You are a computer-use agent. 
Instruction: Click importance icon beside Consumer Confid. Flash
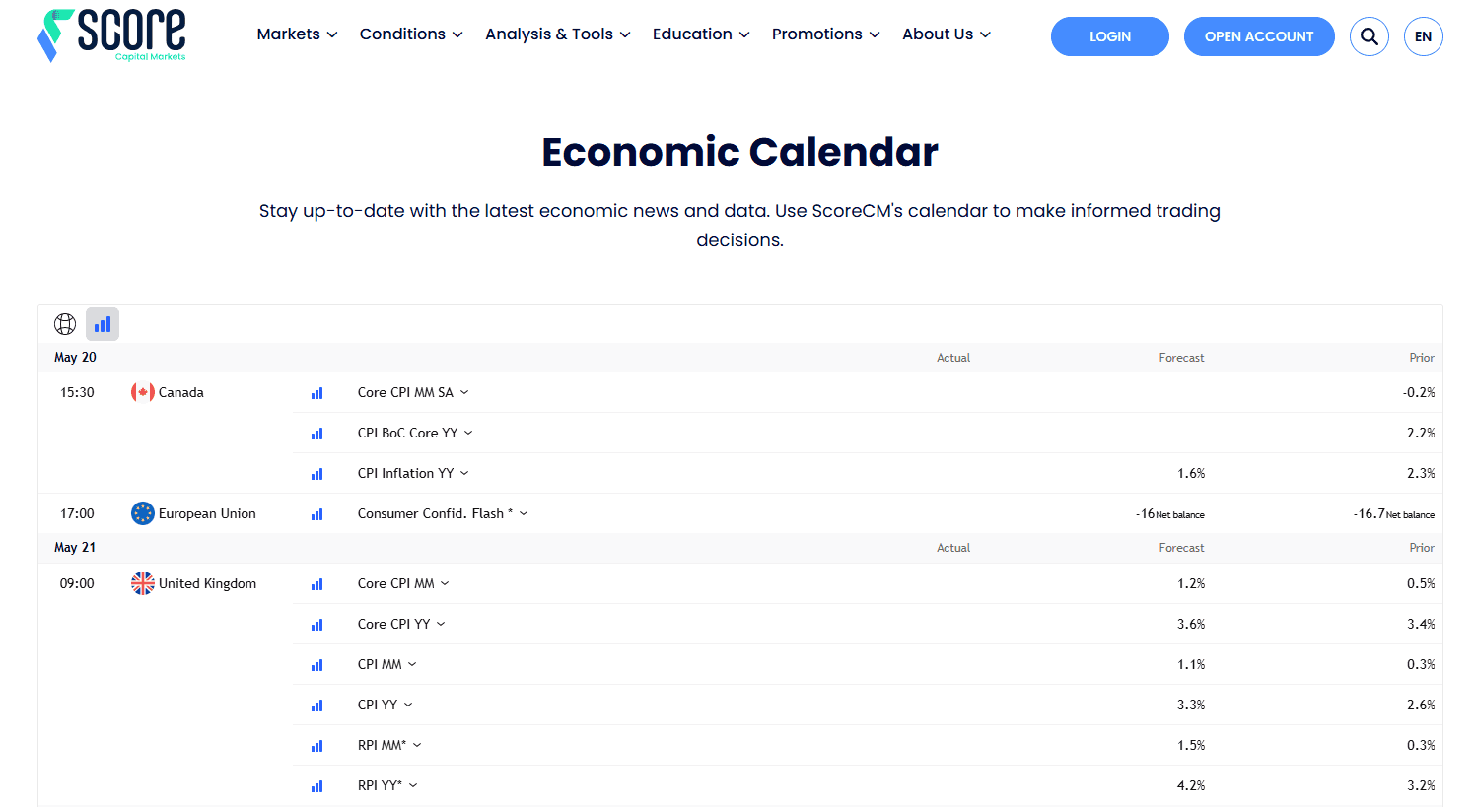point(317,514)
